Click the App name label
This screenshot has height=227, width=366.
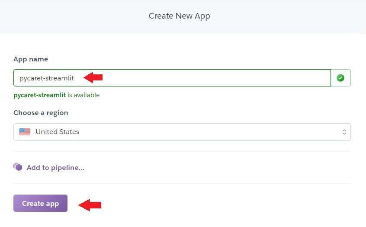click(31, 59)
